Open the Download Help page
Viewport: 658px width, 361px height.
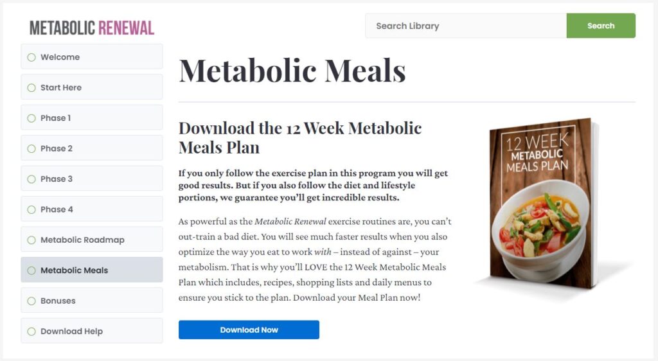[x=92, y=331]
